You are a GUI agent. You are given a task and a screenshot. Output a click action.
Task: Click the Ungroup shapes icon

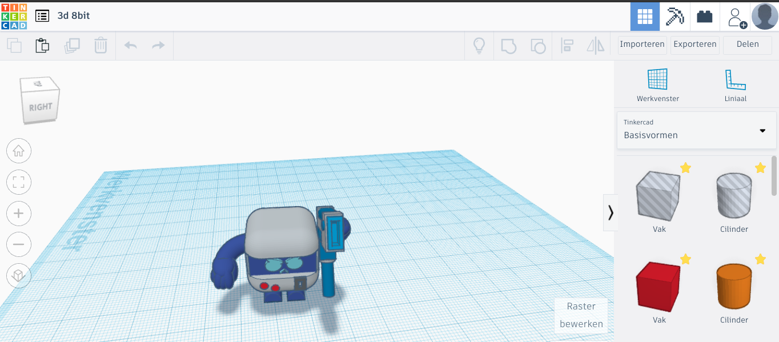[538, 46]
